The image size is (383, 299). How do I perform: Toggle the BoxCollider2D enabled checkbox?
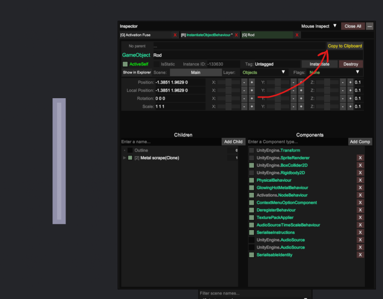click(251, 165)
